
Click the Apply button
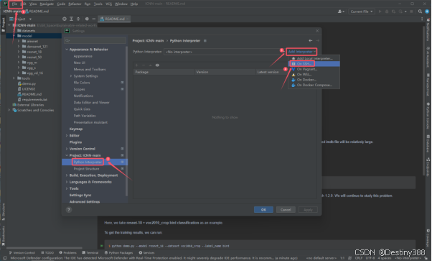click(308, 210)
